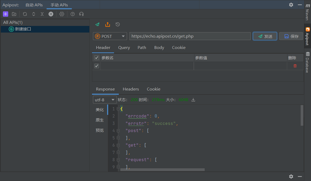Switch to the 手动 APIs tab

[59, 5]
